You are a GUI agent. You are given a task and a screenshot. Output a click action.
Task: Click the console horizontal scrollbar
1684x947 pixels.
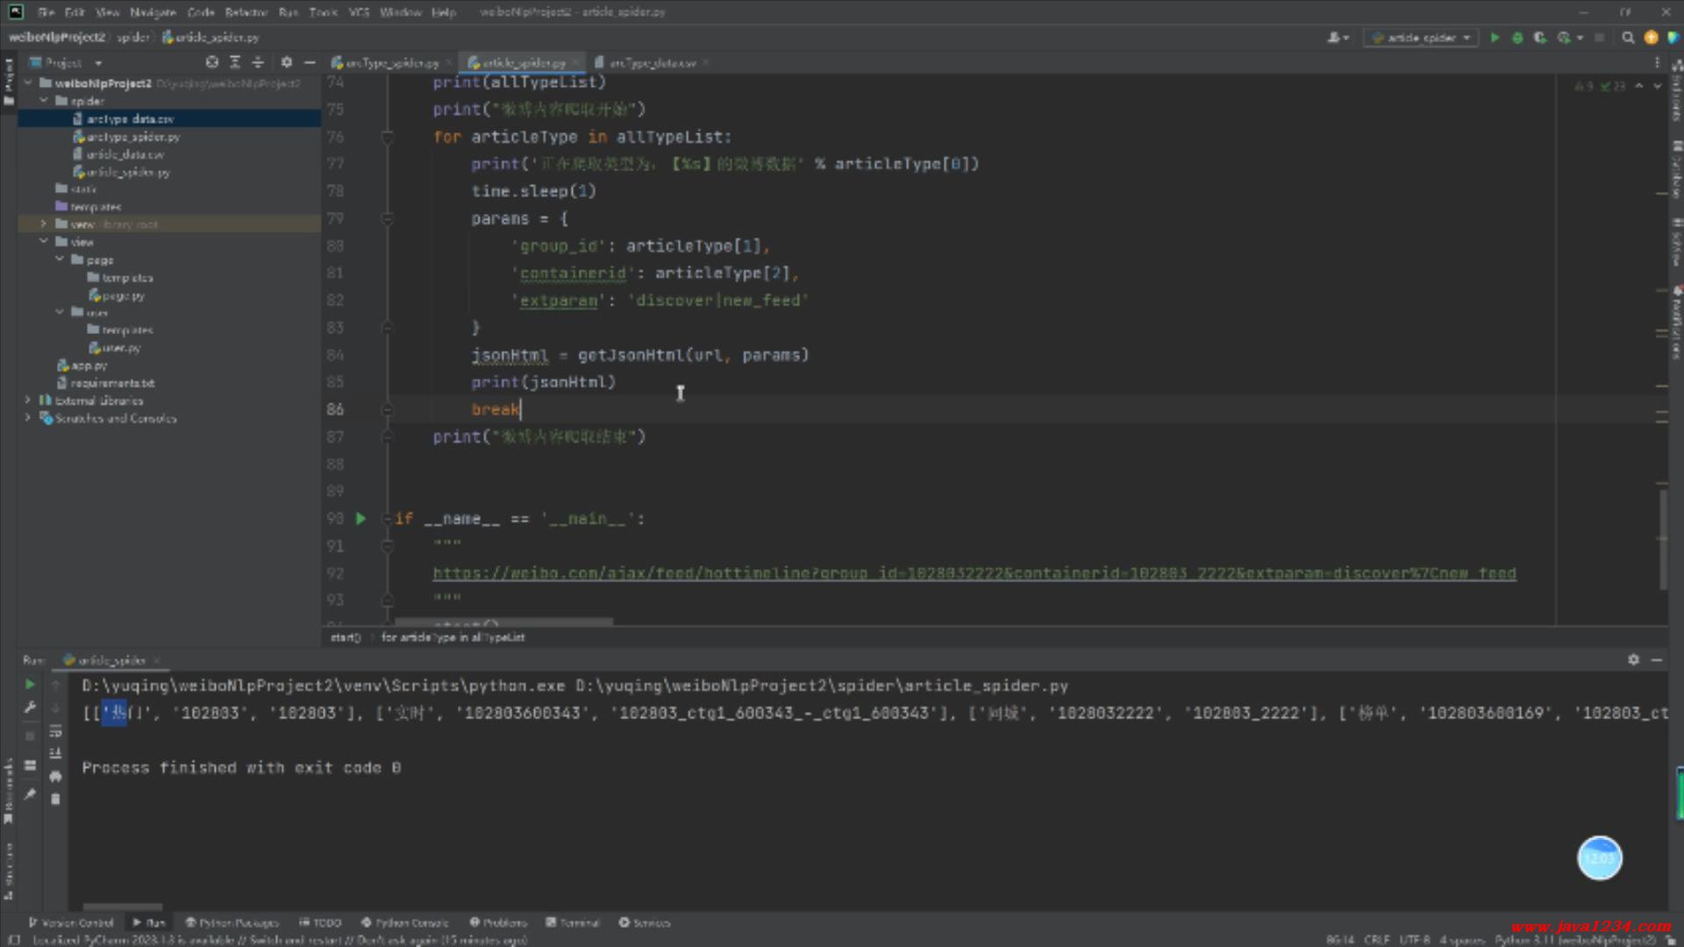tap(123, 907)
